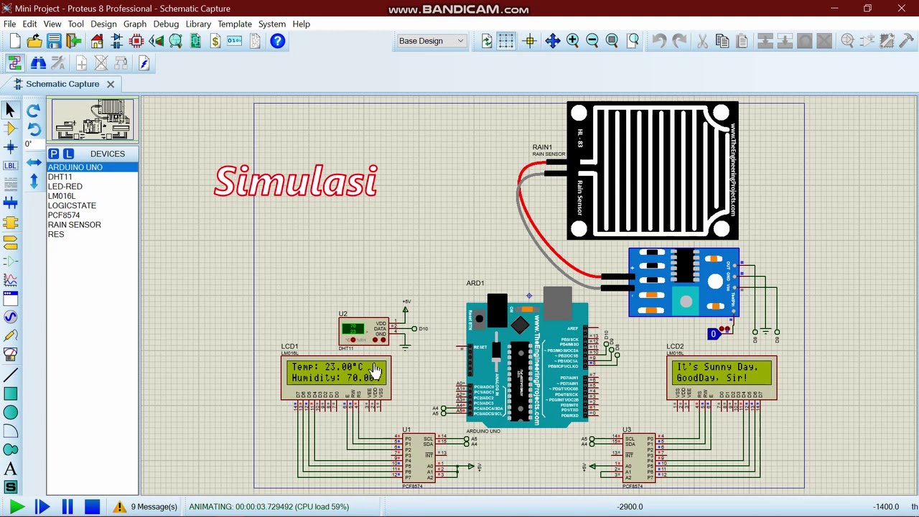The image size is (919, 517).
Task: Open the PCB Layout chip icon
Action: click(x=136, y=41)
